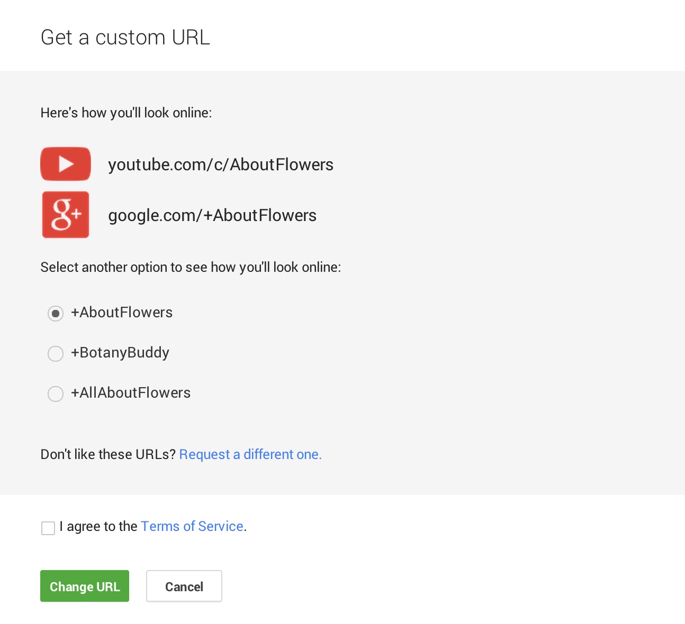Image resolution: width=685 pixels, height=624 pixels.
Task: Click the Here's how you'll look online heading
Action: click(126, 113)
